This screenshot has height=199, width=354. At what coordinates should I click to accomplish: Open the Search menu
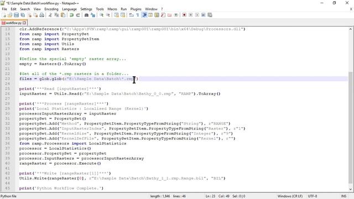[x=25, y=9]
